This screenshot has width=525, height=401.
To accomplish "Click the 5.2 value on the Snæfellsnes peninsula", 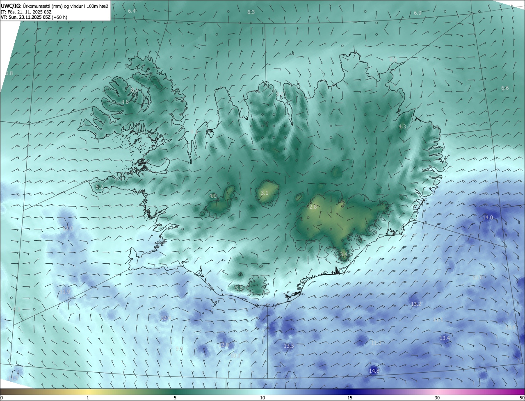I will (99, 187).
